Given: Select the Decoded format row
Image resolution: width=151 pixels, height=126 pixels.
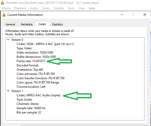Looking at the screenshot, I should (x=28, y=65).
